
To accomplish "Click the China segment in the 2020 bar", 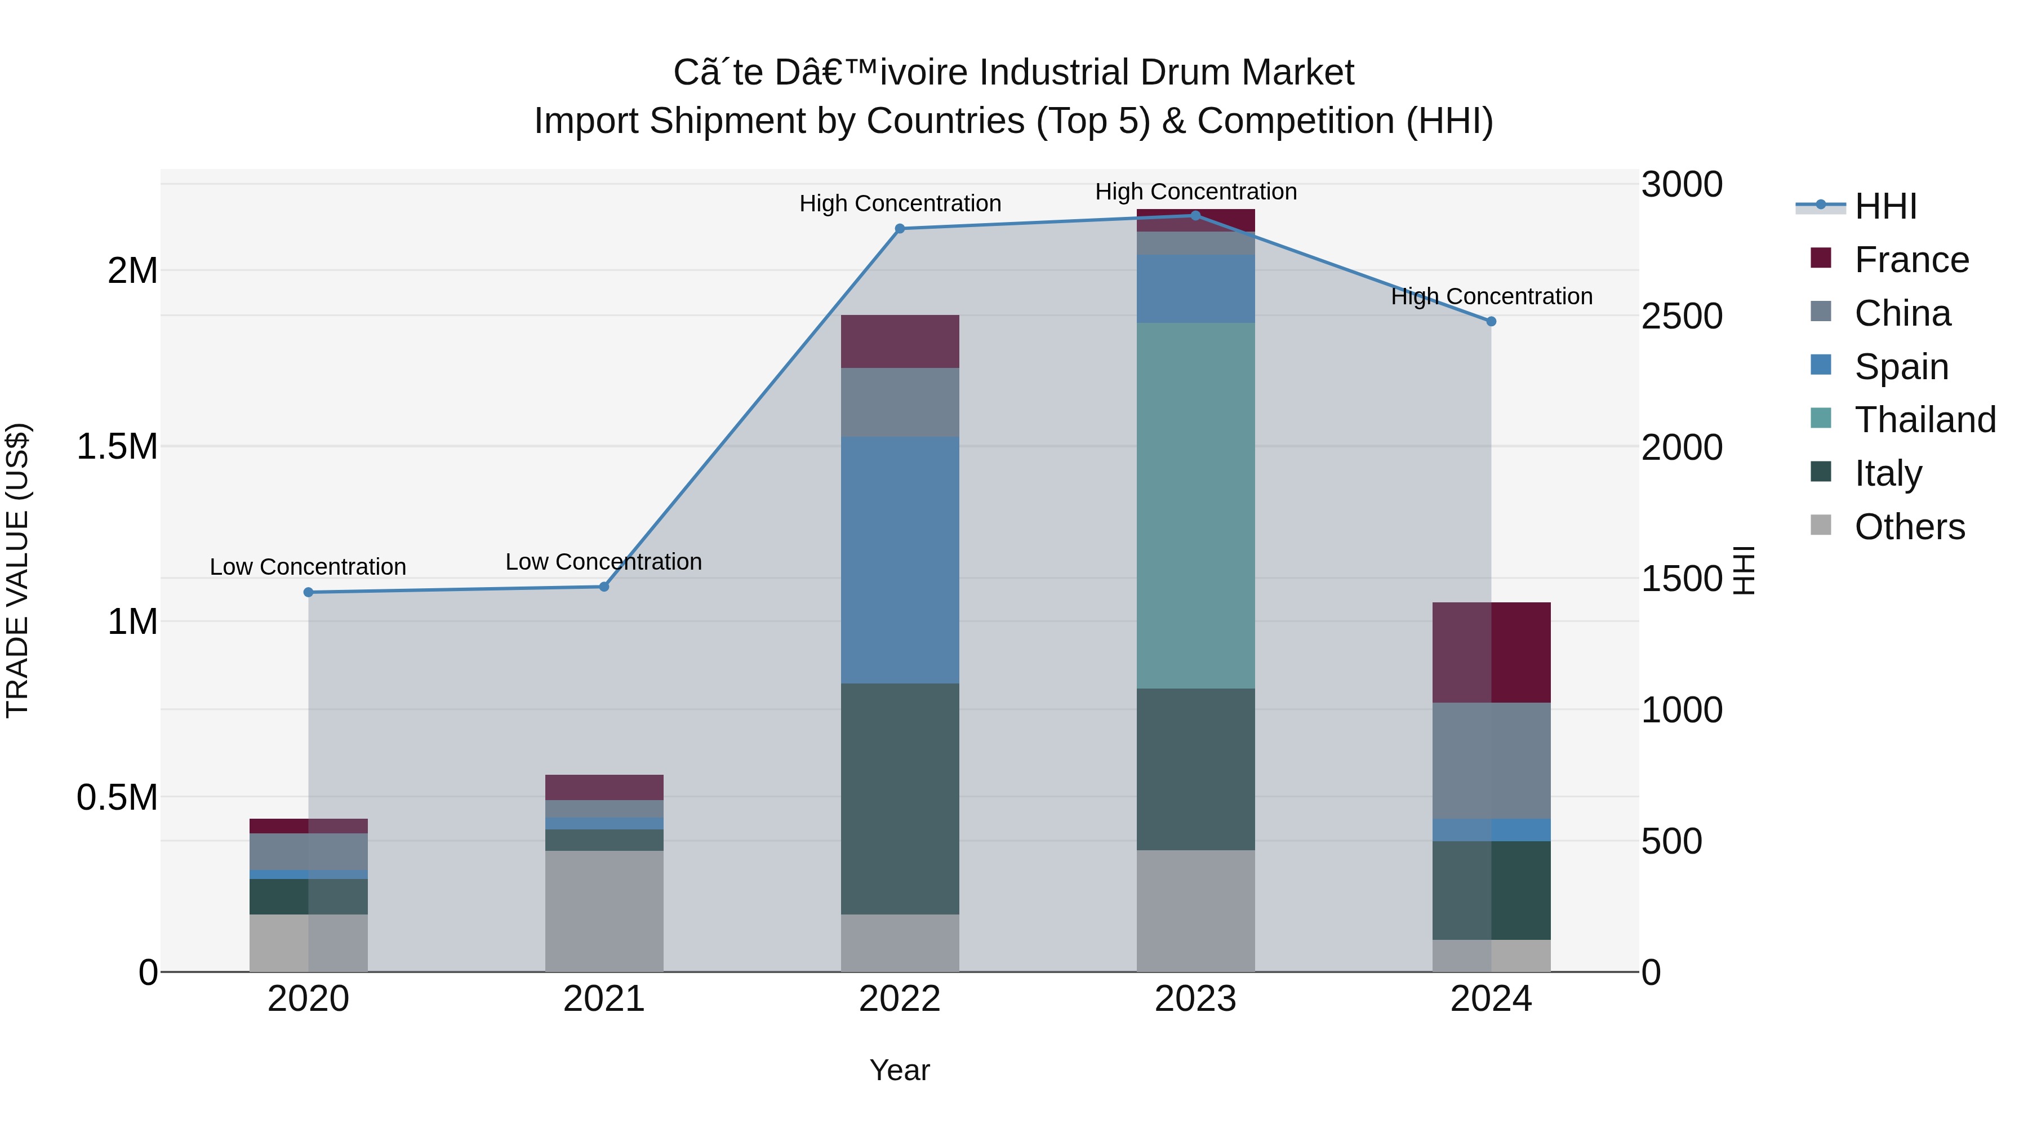I will click(309, 852).
